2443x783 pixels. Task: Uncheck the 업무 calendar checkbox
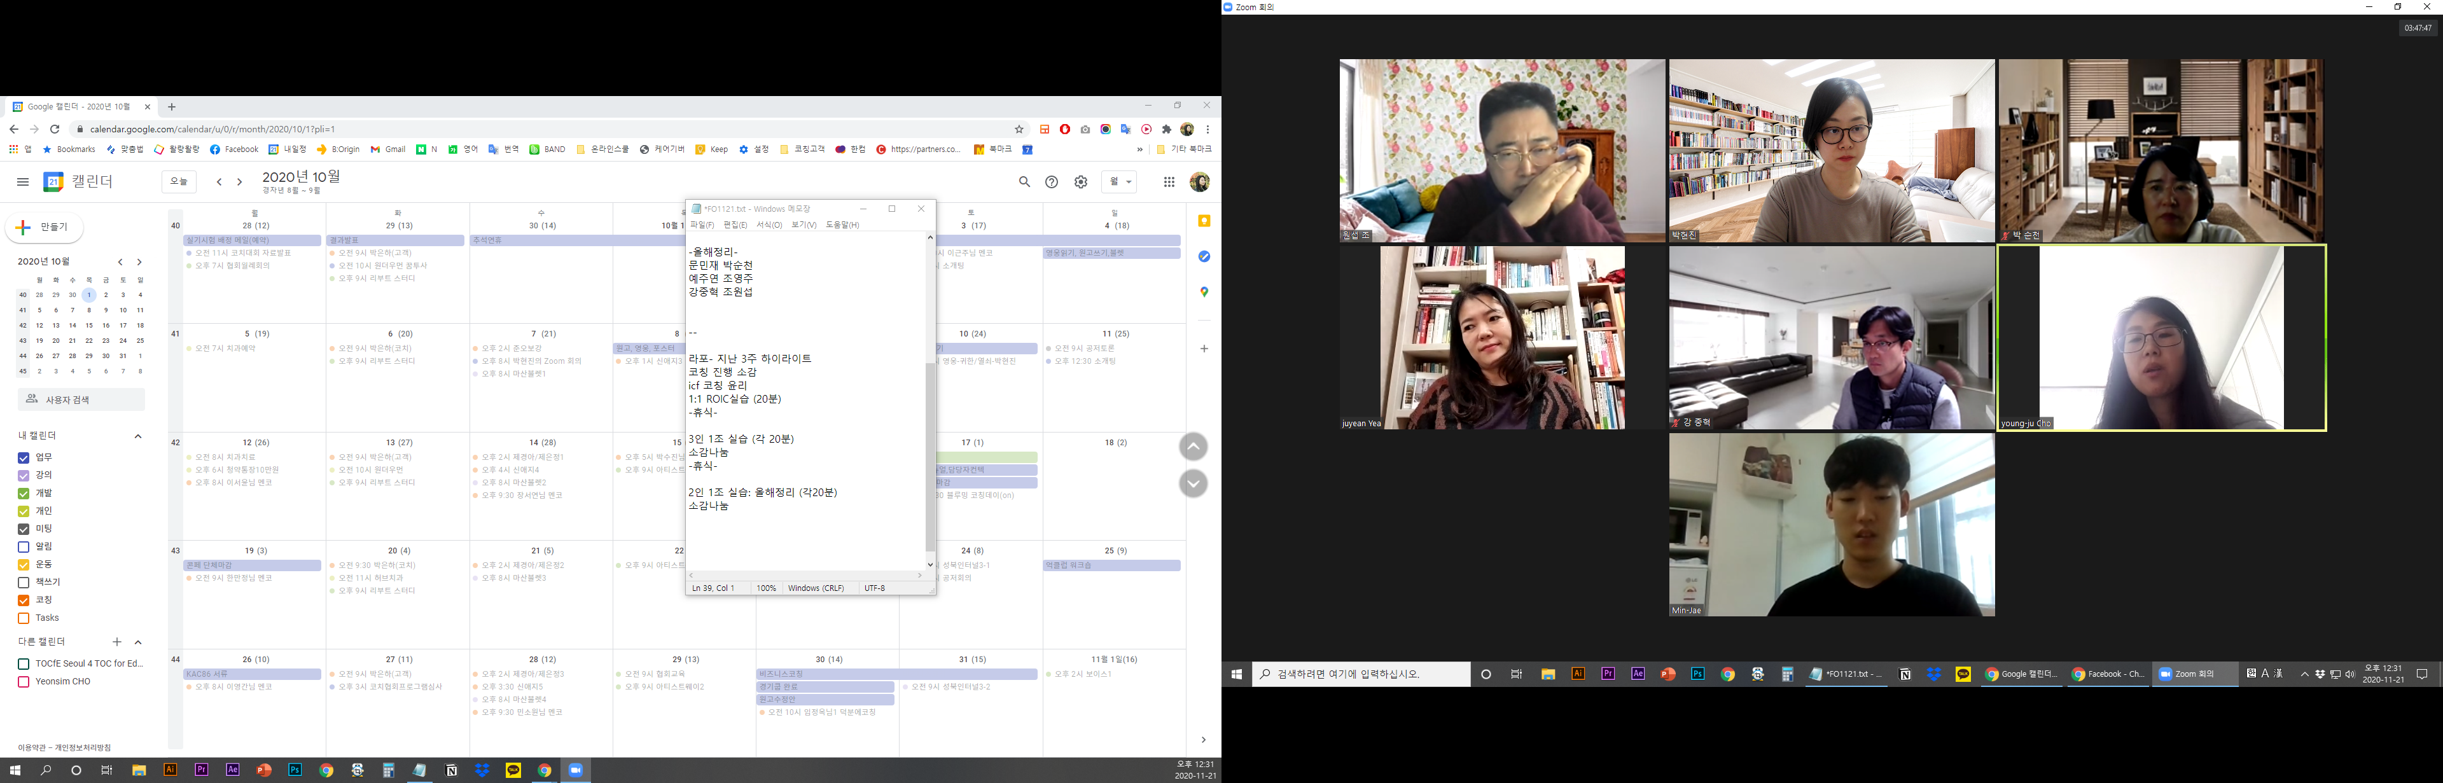(24, 458)
